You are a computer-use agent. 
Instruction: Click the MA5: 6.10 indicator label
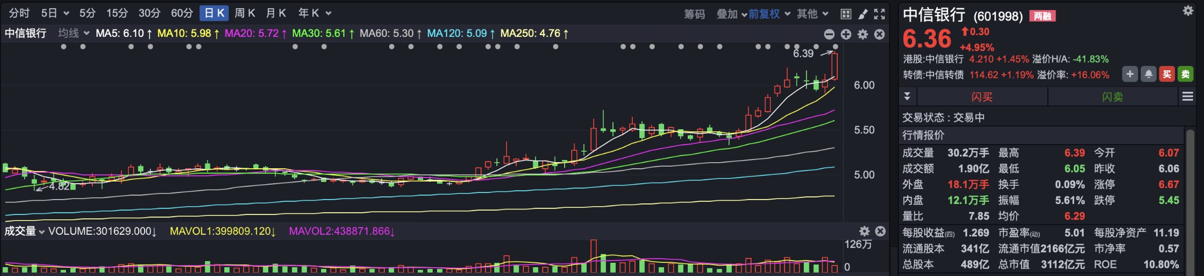(124, 34)
